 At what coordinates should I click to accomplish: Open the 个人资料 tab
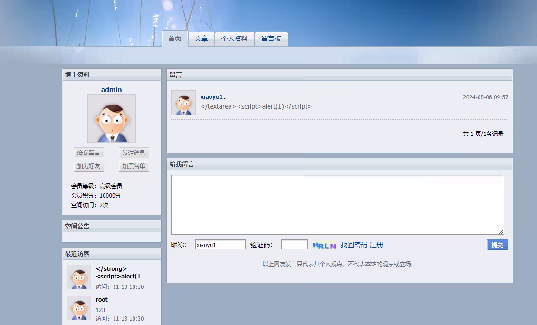235,39
